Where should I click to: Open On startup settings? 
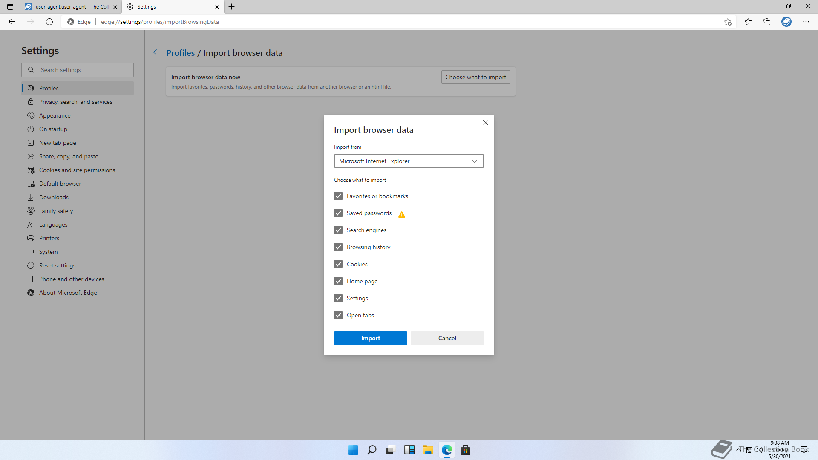click(x=78, y=129)
